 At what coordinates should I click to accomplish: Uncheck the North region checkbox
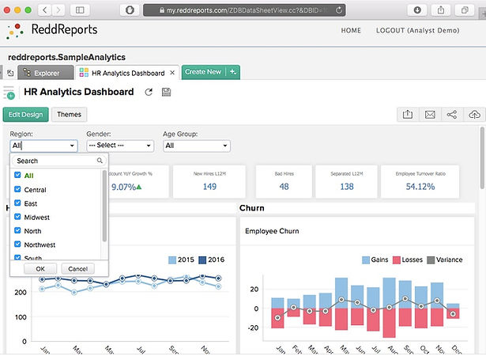click(17, 230)
